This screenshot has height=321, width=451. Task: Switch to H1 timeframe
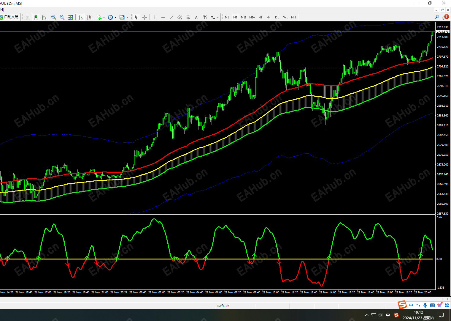coord(260,17)
